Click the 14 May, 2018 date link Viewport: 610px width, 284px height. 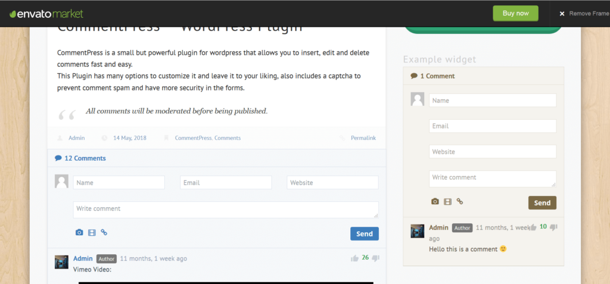click(x=130, y=138)
